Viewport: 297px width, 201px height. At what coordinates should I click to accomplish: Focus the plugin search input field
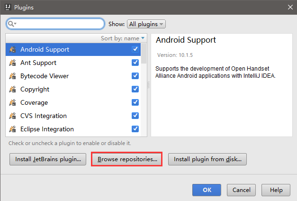pyautogui.click(x=55, y=24)
